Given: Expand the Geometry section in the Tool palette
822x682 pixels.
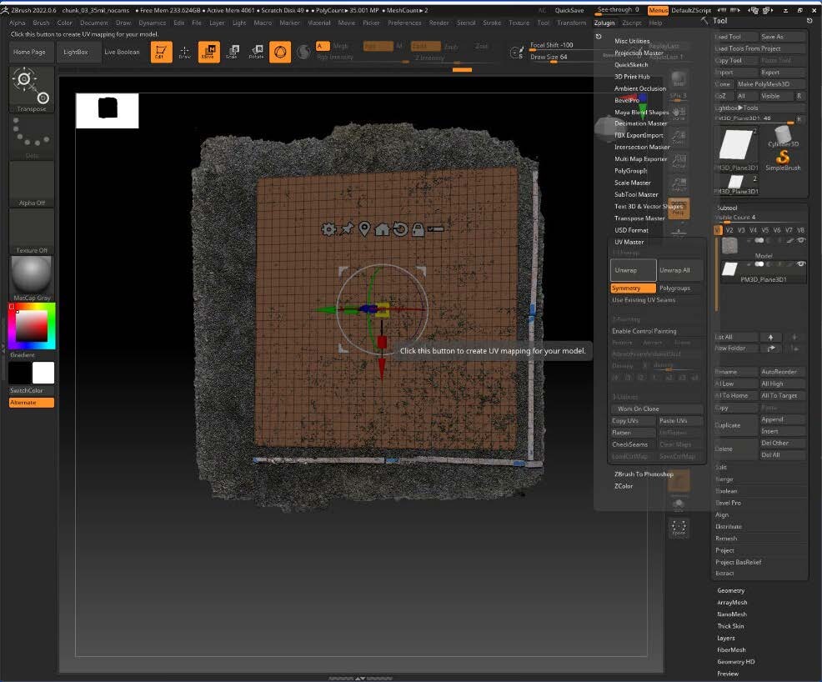Looking at the screenshot, I should [730, 590].
